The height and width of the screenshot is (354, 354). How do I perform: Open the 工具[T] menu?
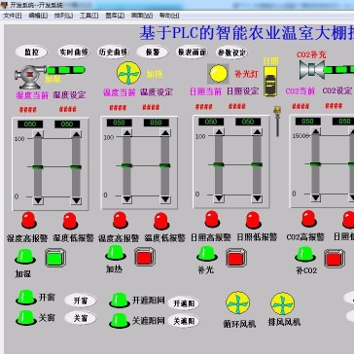click(x=89, y=16)
